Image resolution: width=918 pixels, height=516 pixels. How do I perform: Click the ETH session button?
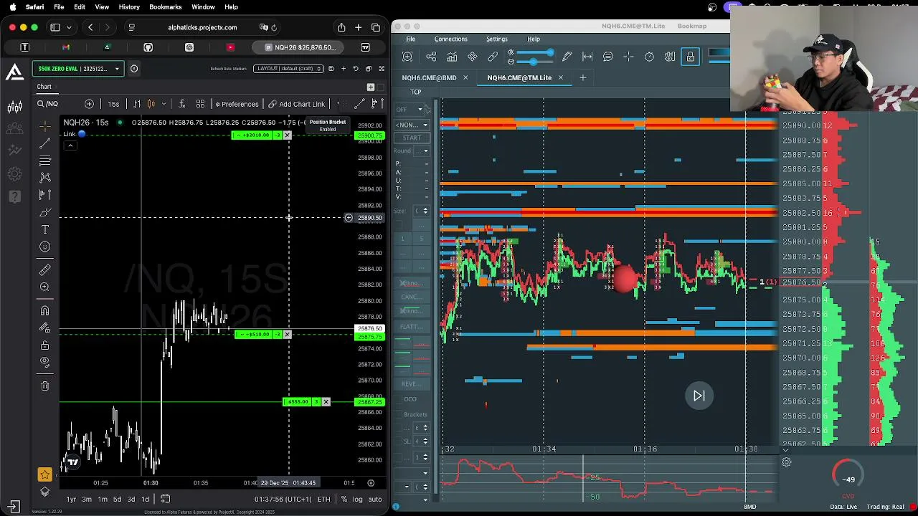(x=323, y=499)
